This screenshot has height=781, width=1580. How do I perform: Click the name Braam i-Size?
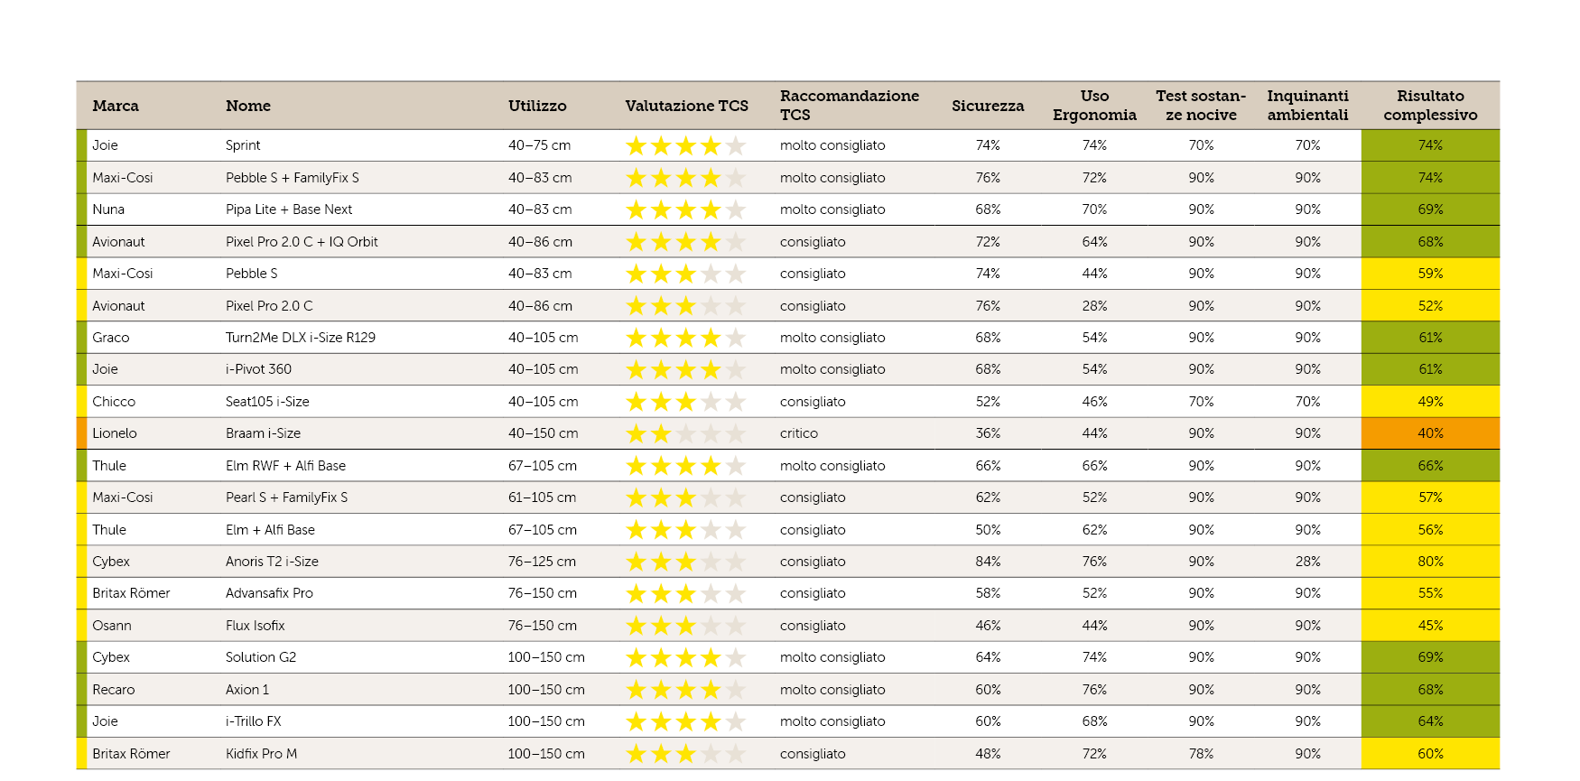[x=263, y=433]
